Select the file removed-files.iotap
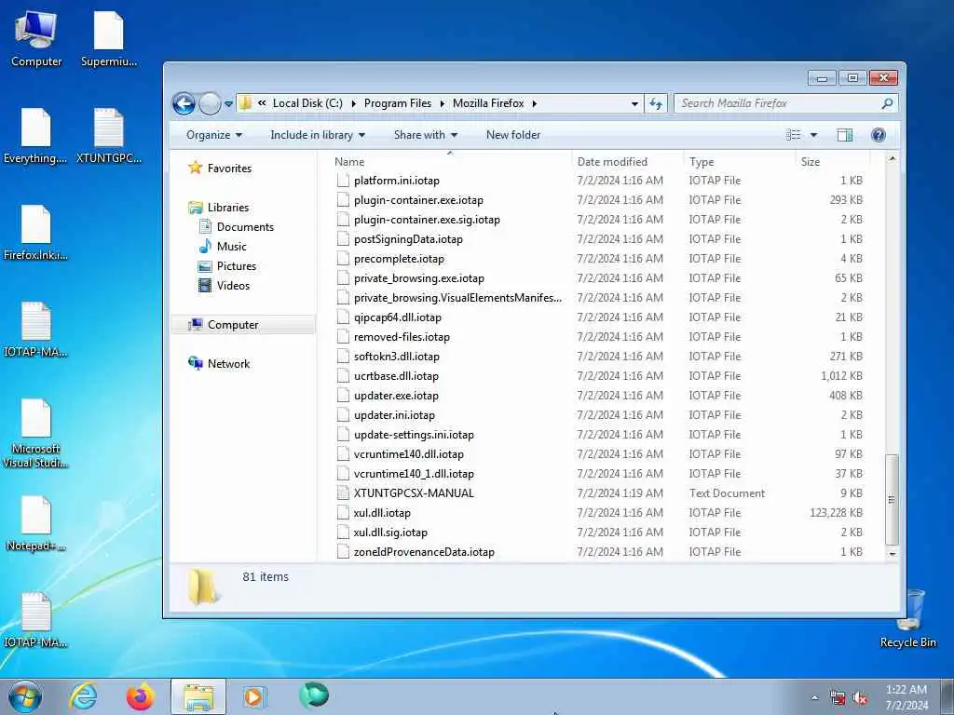Viewport: 954px width, 715px height. click(x=402, y=337)
